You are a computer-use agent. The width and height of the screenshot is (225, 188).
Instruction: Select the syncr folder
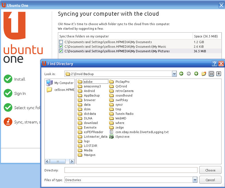coord(116,105)
